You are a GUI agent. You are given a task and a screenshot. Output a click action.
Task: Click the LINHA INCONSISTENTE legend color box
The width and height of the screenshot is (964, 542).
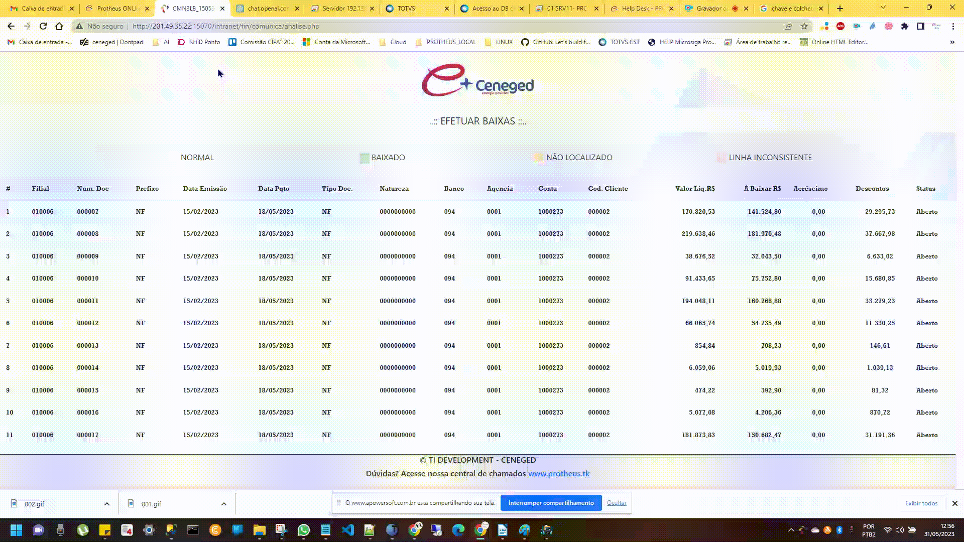pos(721,158)
